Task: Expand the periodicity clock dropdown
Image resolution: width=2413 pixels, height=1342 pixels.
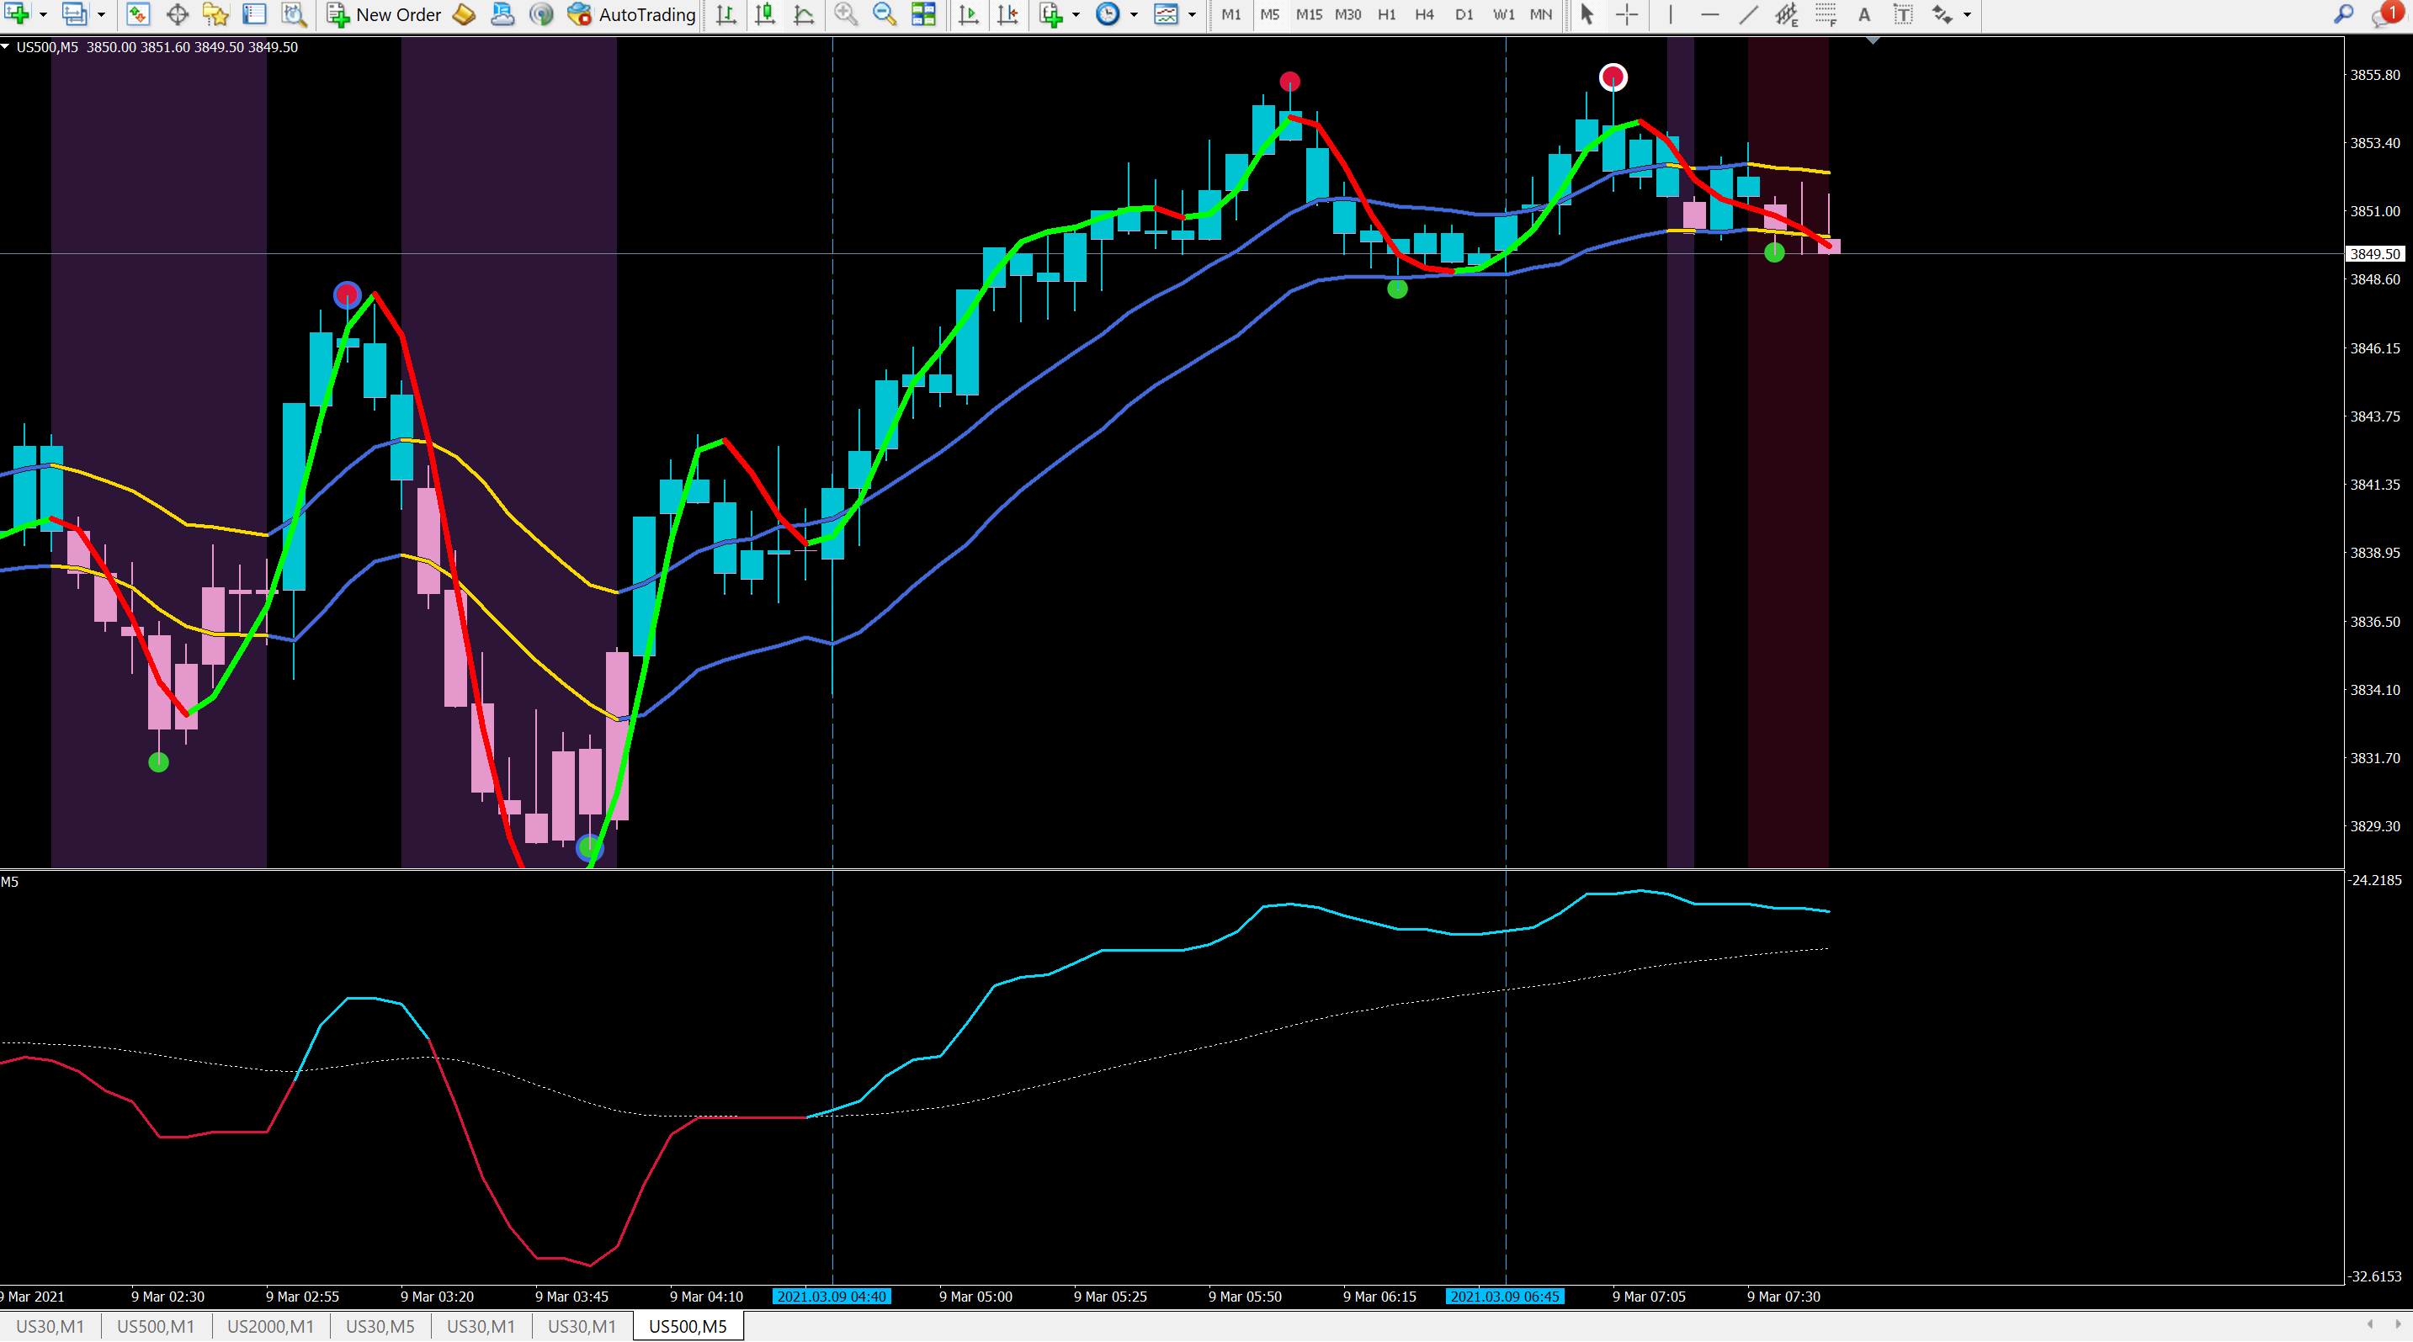Action: [x=1134, y=14]
